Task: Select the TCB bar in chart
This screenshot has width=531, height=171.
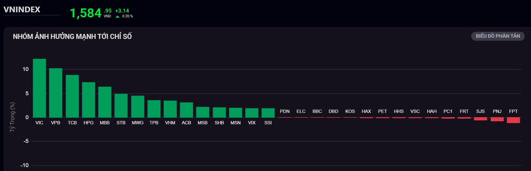Action: (72, 96)
